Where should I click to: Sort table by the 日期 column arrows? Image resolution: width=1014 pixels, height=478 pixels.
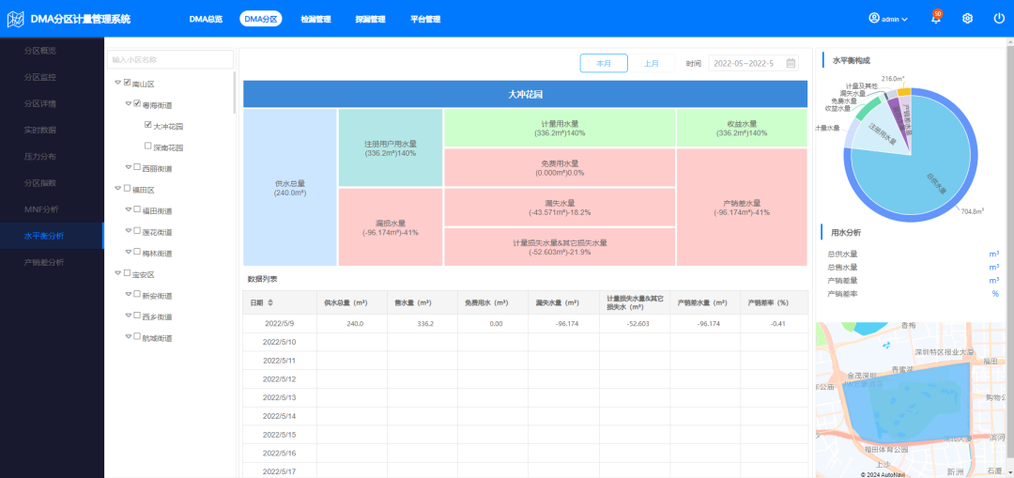click(x=270, y=302)
